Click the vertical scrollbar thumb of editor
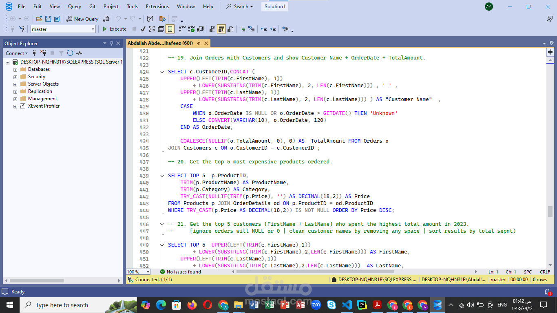The height and width of the screenshot is (313, 557). coord(550,212)
